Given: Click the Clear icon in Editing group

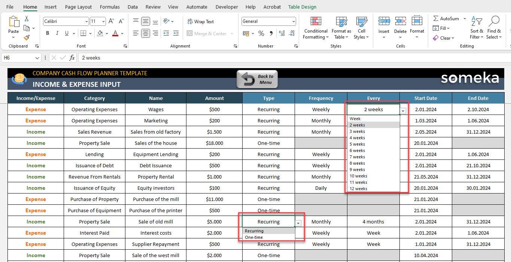Looking at the screenshot, I should click(x=435, y=38).
